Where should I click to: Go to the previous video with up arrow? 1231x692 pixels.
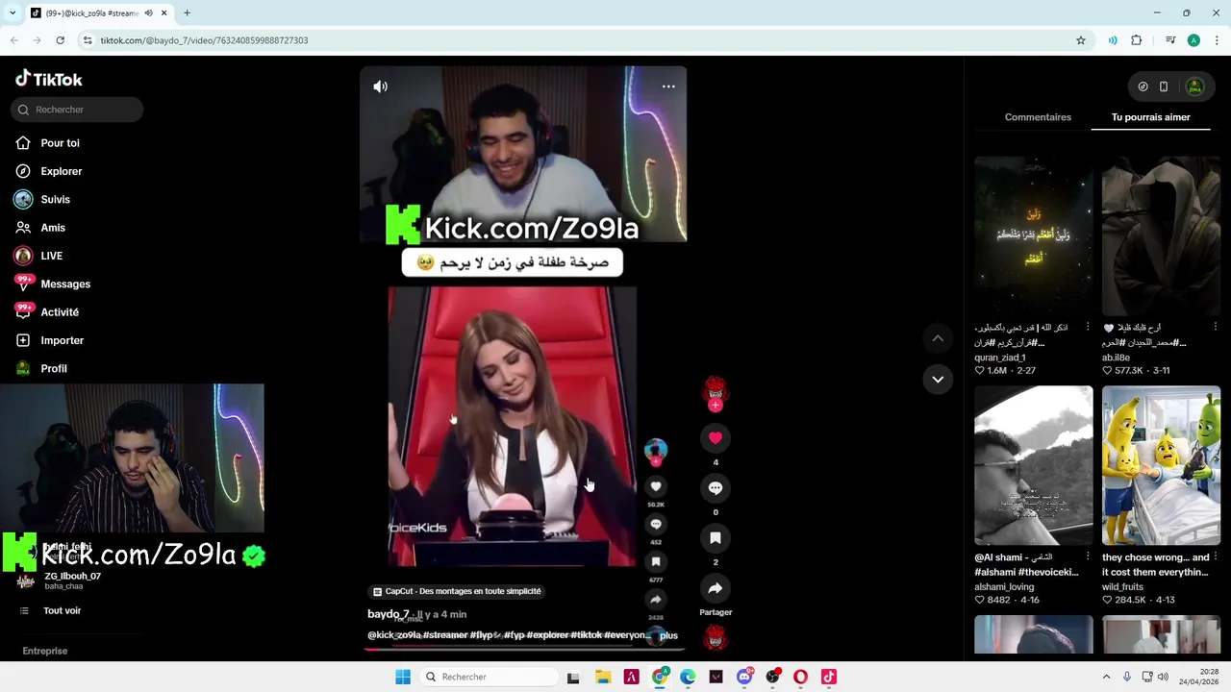[938, 338]
